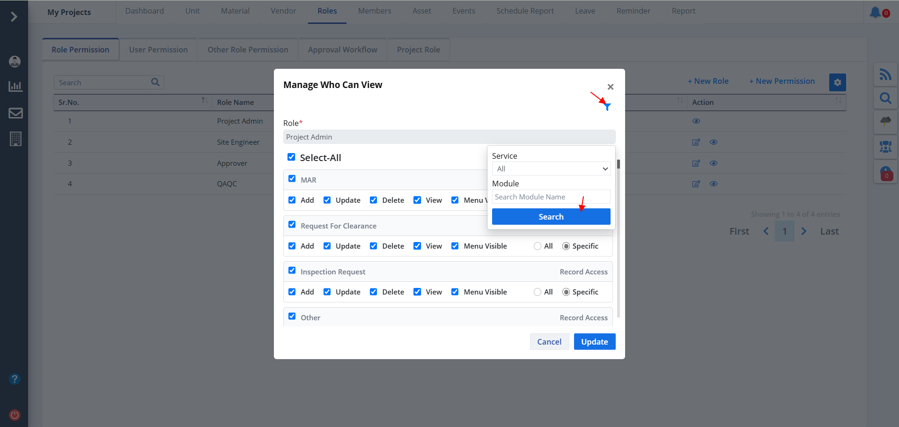This screenshot has width=899, height=427.
Task: Click the red power icon at bottom left
Action: pos(15,415)
